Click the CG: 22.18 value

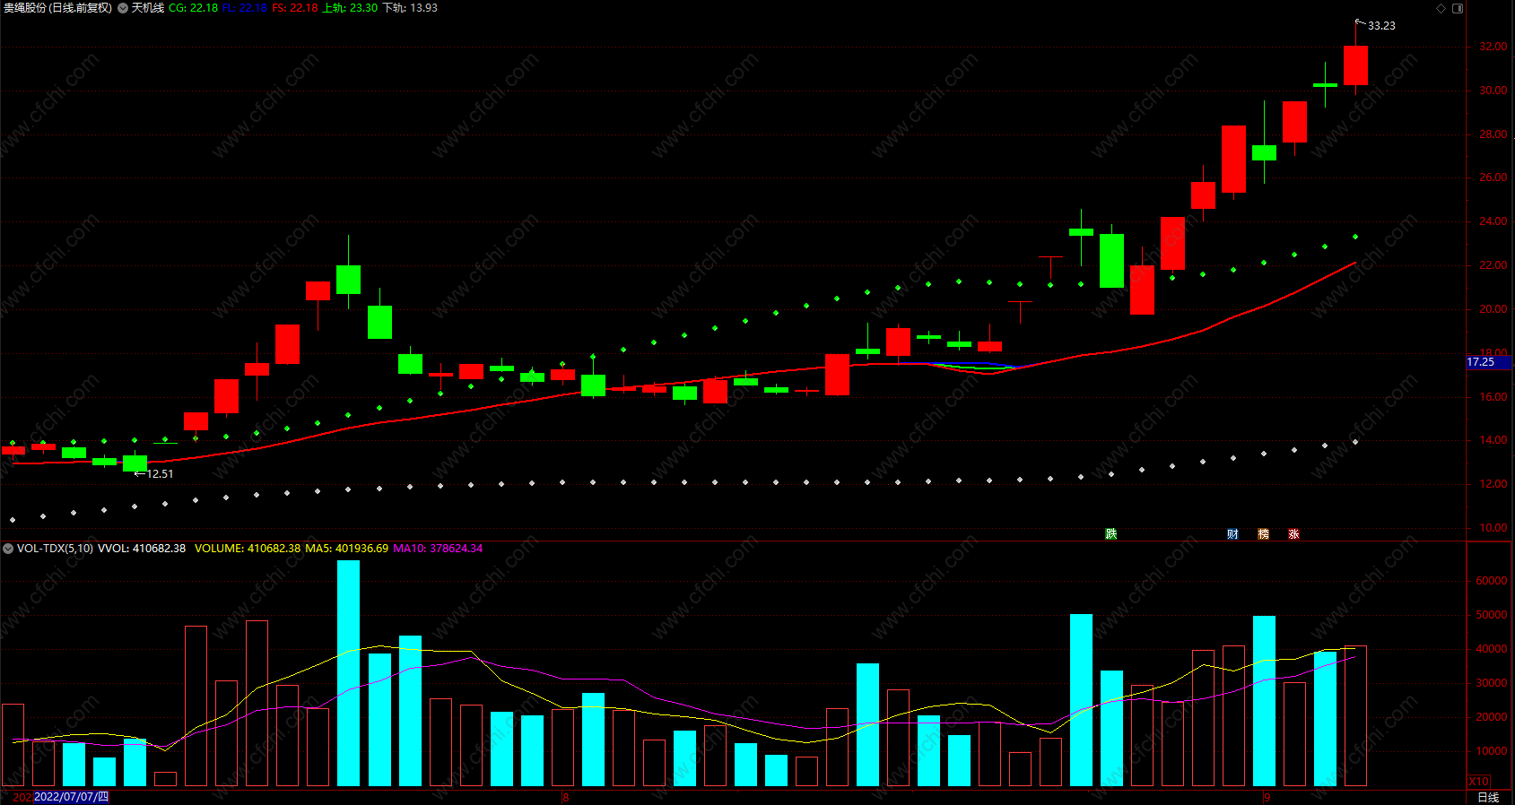(193, 8)
